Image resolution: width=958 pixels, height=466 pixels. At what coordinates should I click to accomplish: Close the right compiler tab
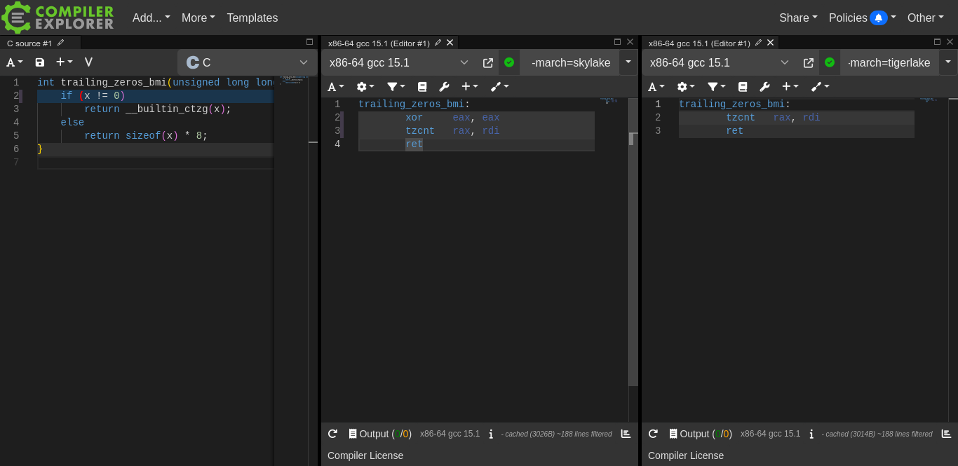tap(771, 43)
